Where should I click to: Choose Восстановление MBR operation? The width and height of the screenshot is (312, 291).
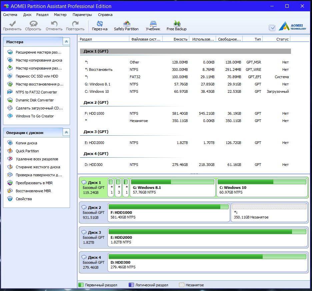click(x=29, y=191)
